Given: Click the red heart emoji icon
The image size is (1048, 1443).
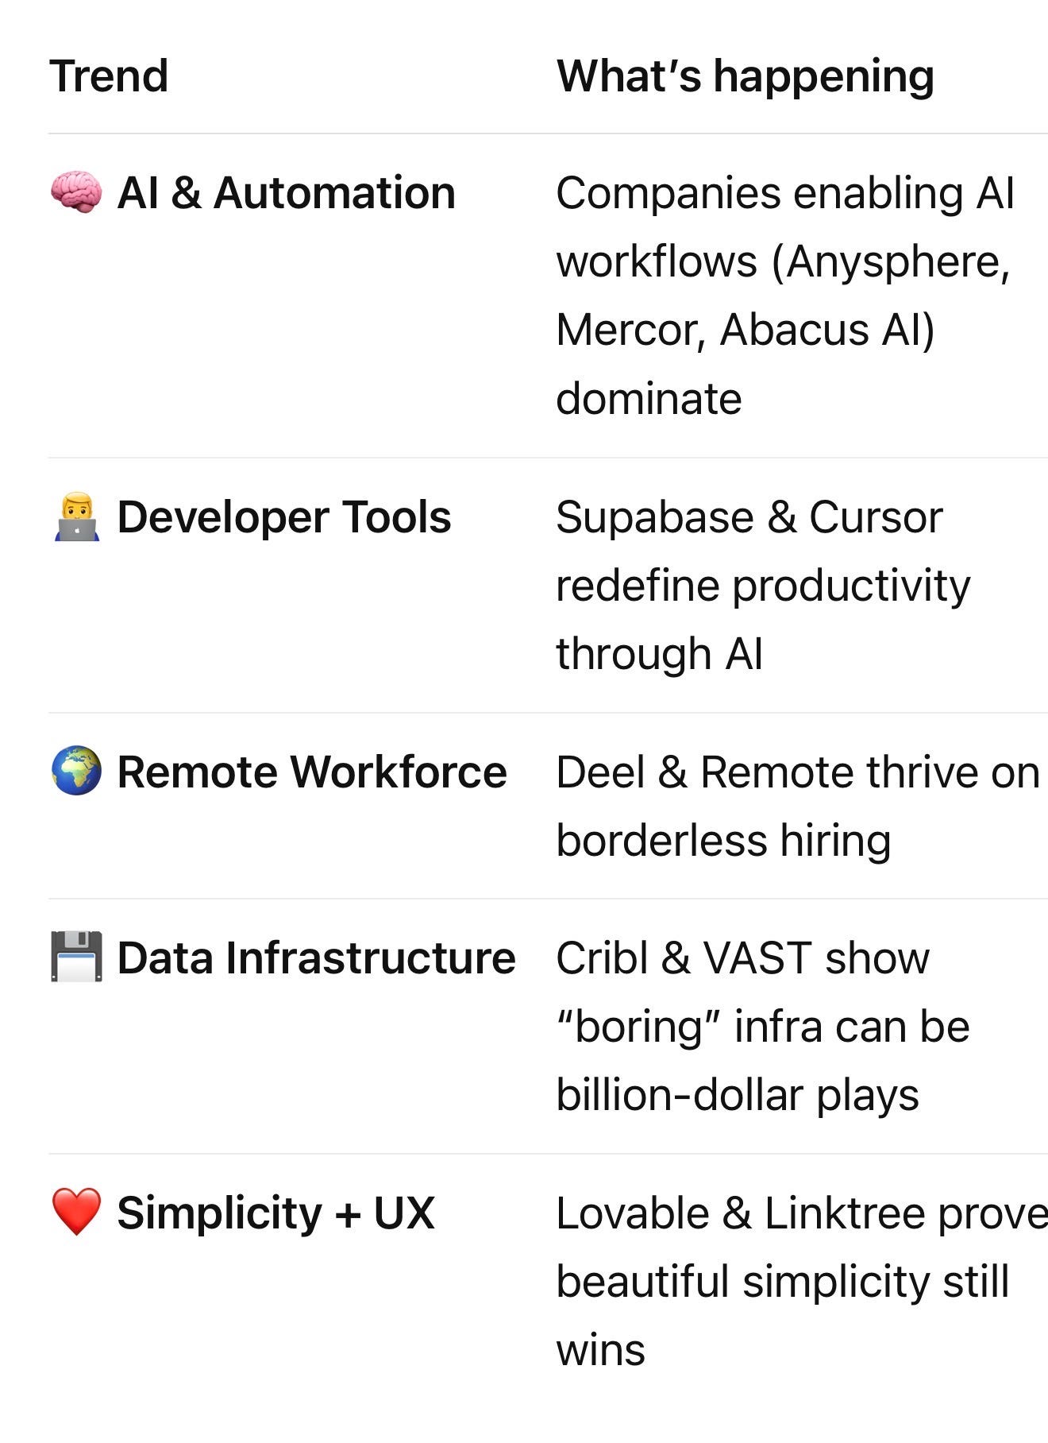Looking at the screenshot, I should tap(76, 1213).
